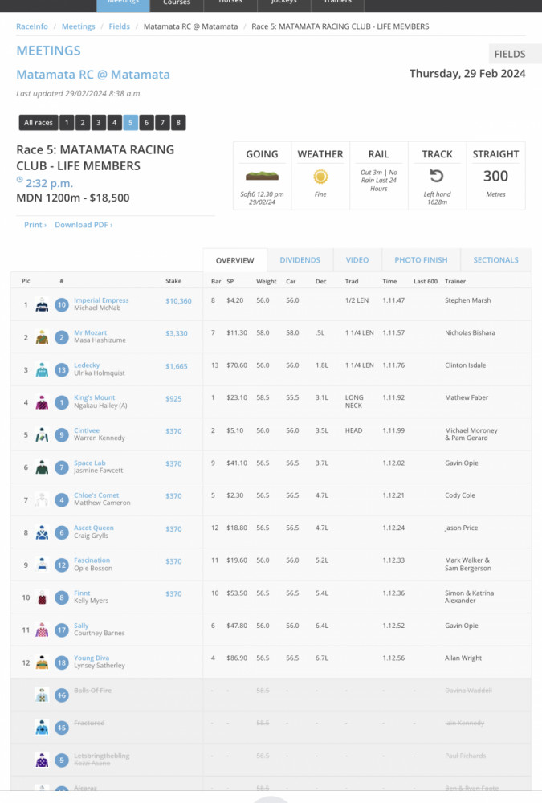Viewport: 542px width, 803px height.
Task: Select the Overview tab
Action: (x=234, y=260)
